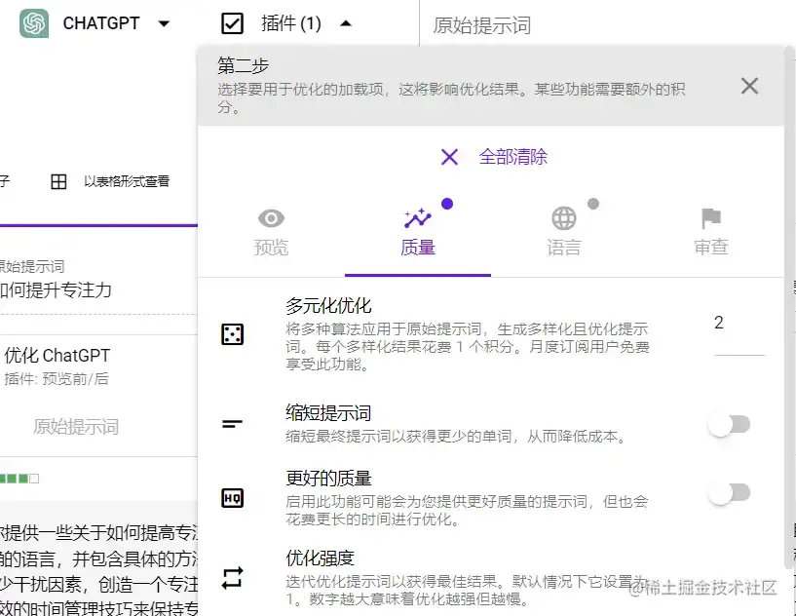Click the green rating bar indicator
The height and width of the screenshot is (616, 796).
pyautogui.click(x=19, y=479)
